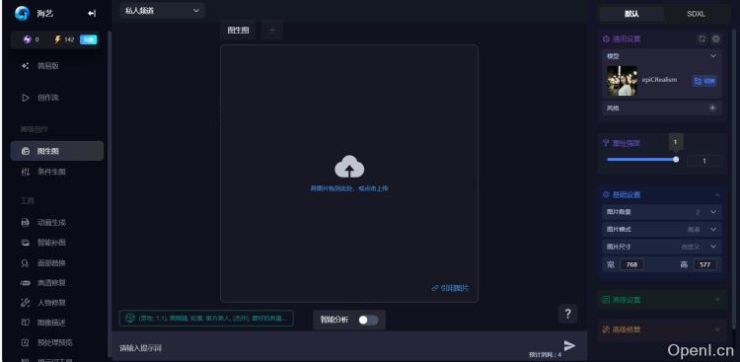
Task: Open help with the question mark button
Action: pyautogui.click(x=567, y=314)
